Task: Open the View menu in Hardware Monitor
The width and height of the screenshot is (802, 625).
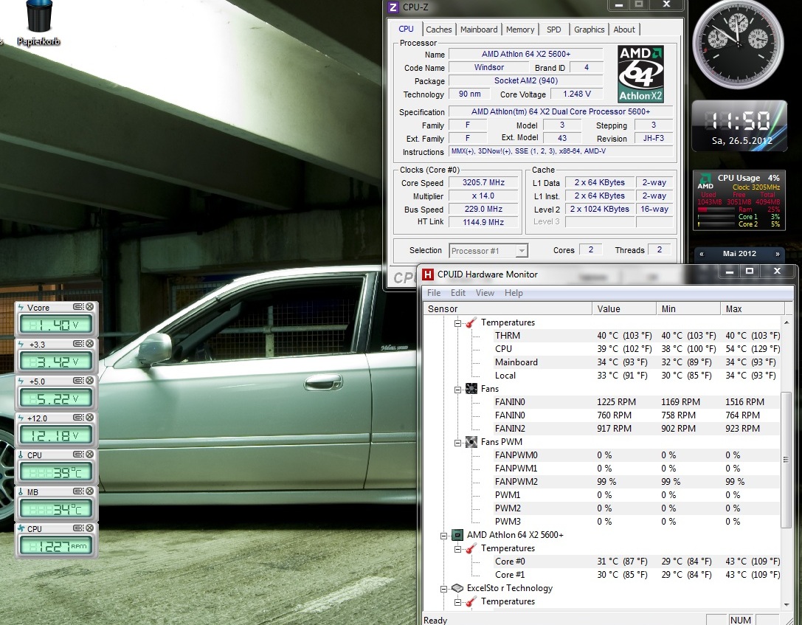Action: click(x=485, y=293)
